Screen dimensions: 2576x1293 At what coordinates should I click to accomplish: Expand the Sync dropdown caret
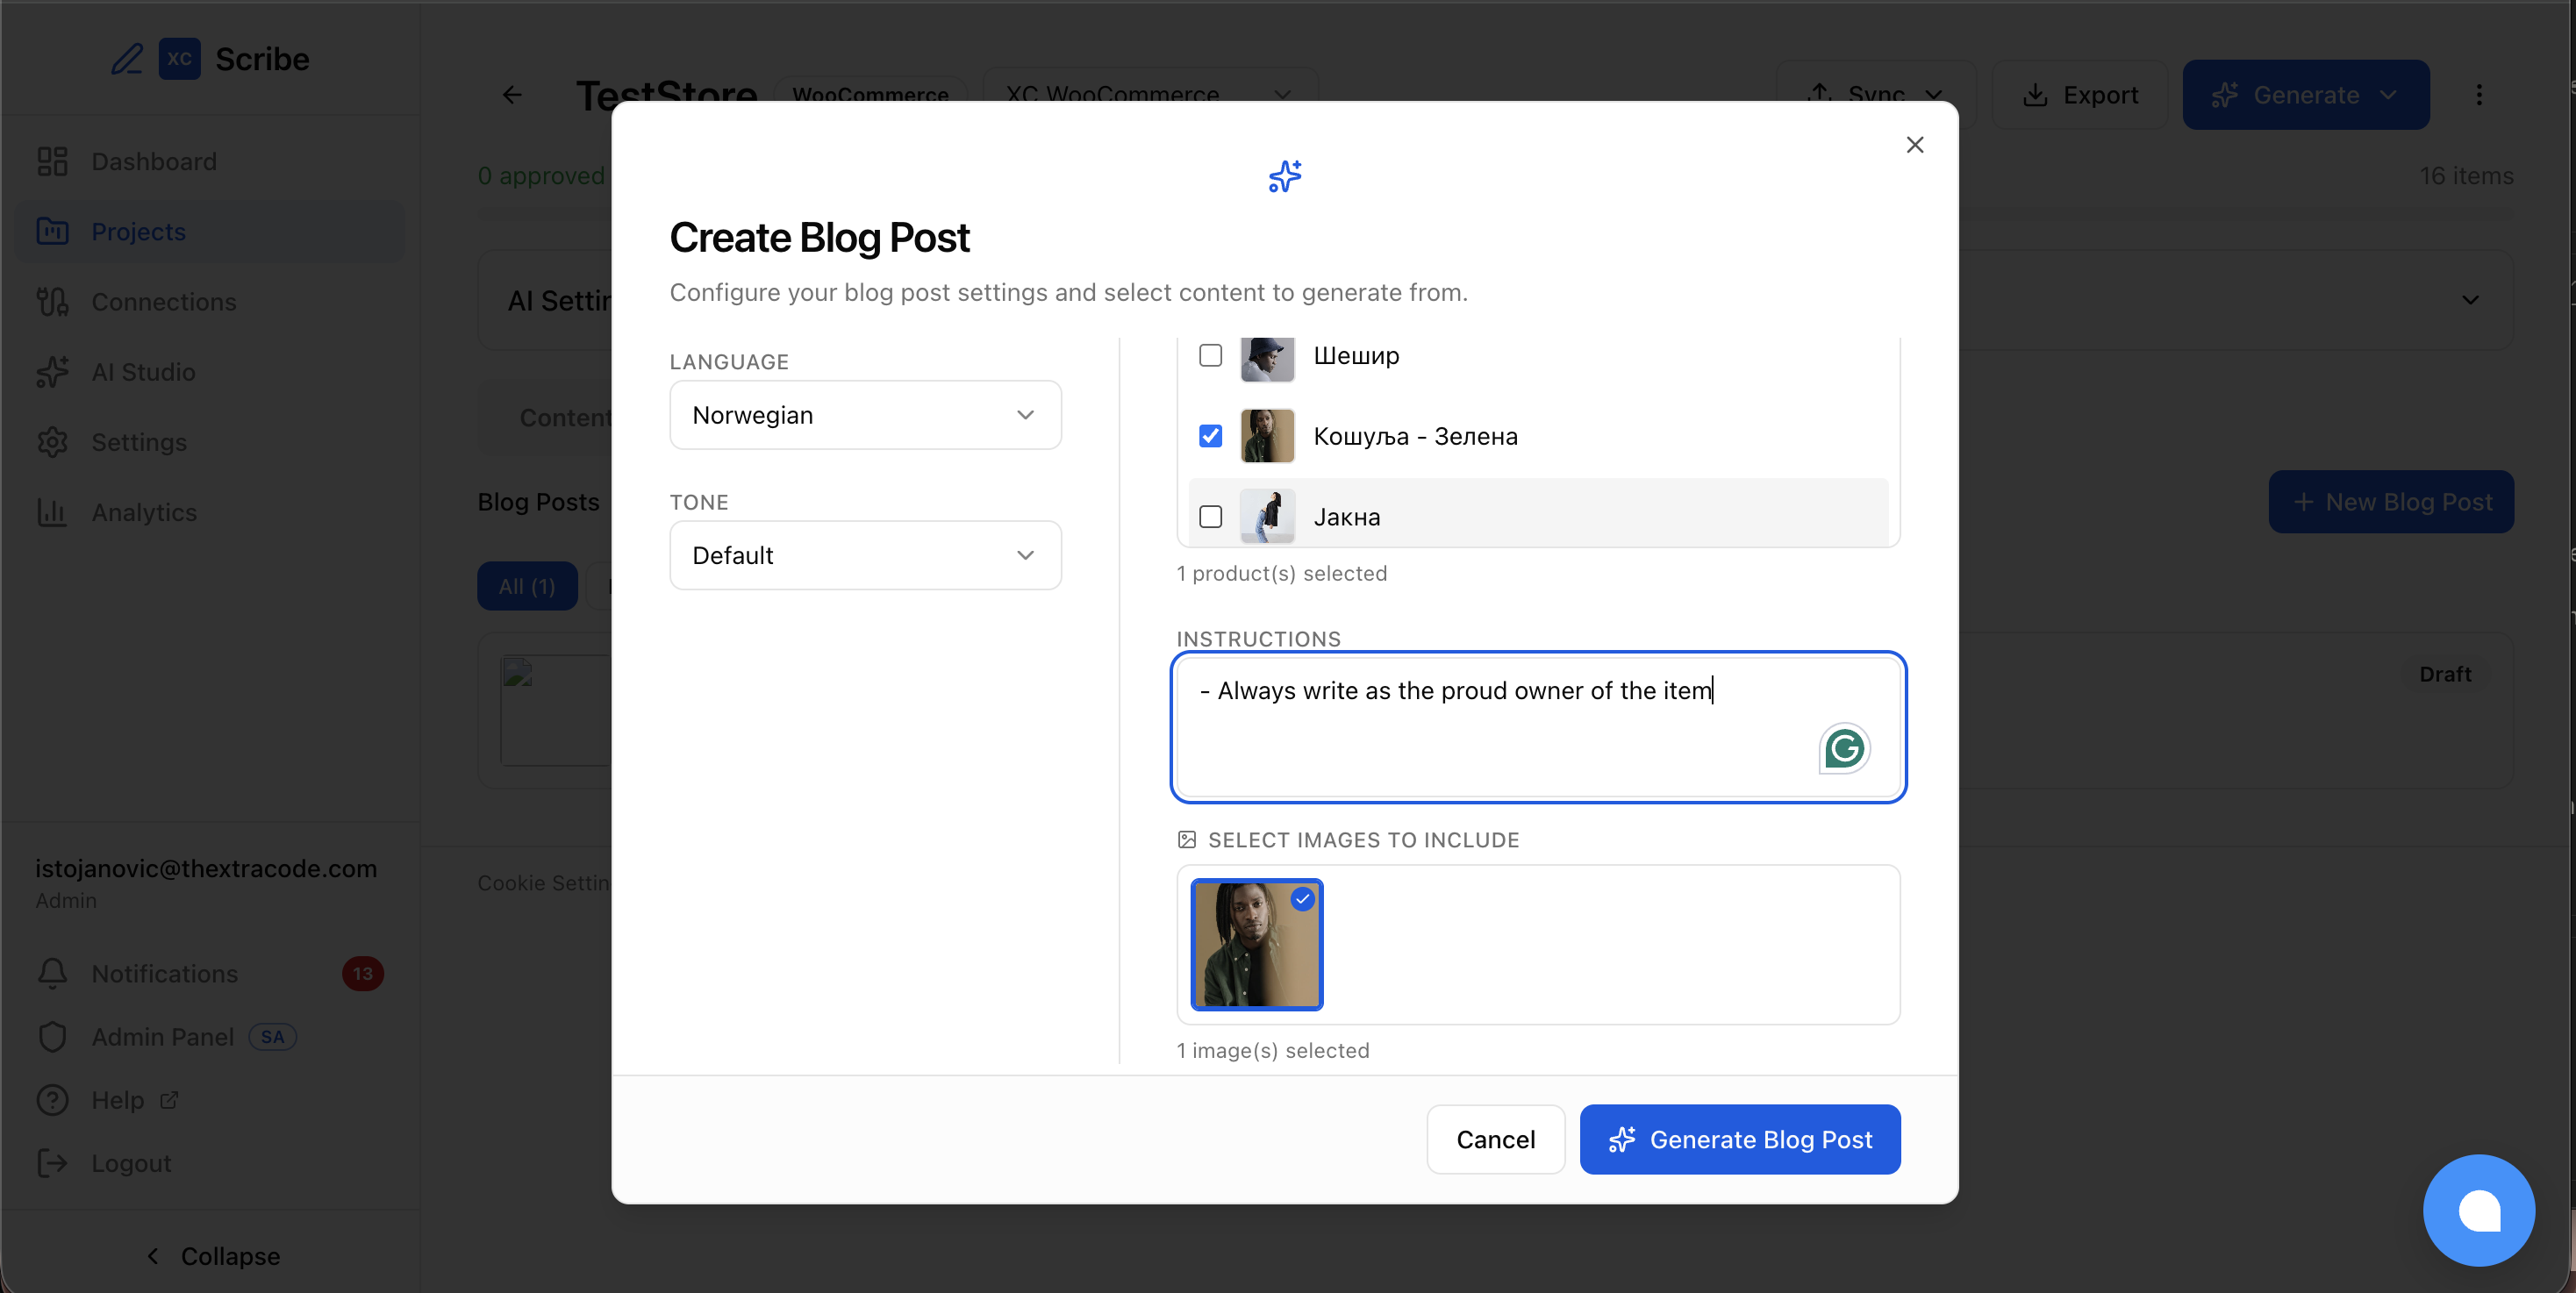1936,95
